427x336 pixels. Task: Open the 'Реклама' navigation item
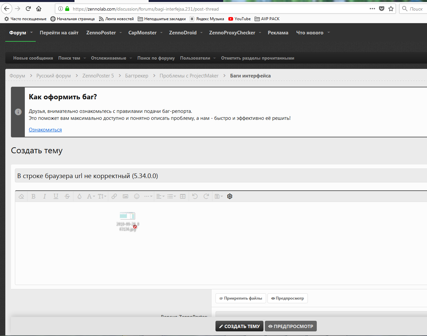278,33
